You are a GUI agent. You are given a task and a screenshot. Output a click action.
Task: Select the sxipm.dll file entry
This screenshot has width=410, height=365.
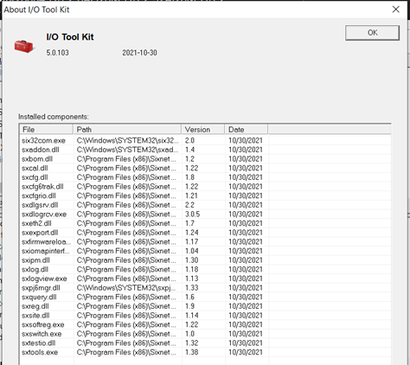click(35, 260)
